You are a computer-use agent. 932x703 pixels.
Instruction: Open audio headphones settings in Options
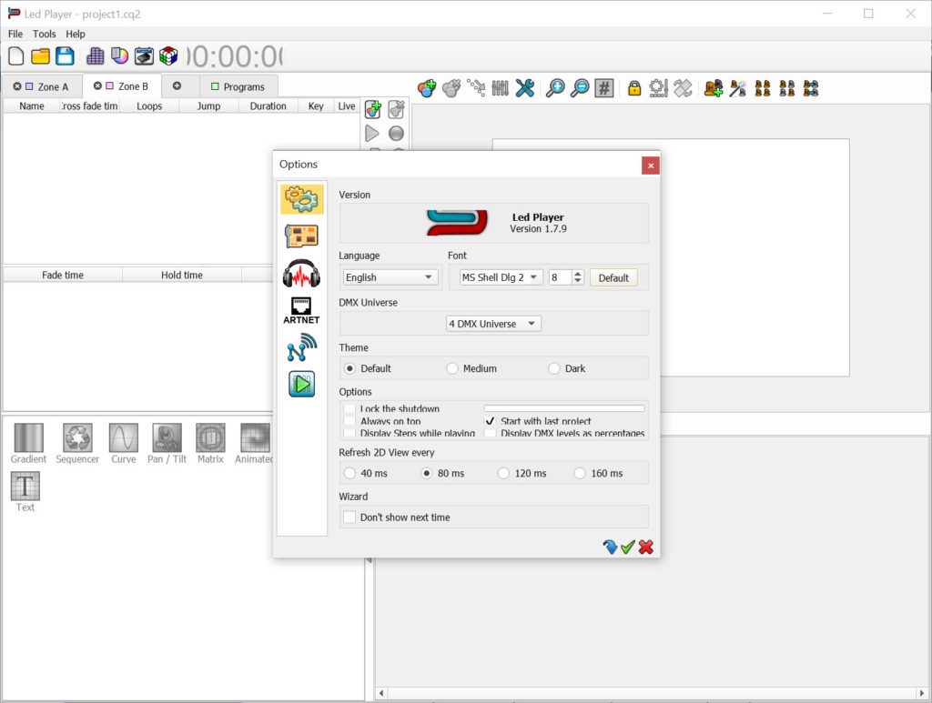click(x=301, y=273)
